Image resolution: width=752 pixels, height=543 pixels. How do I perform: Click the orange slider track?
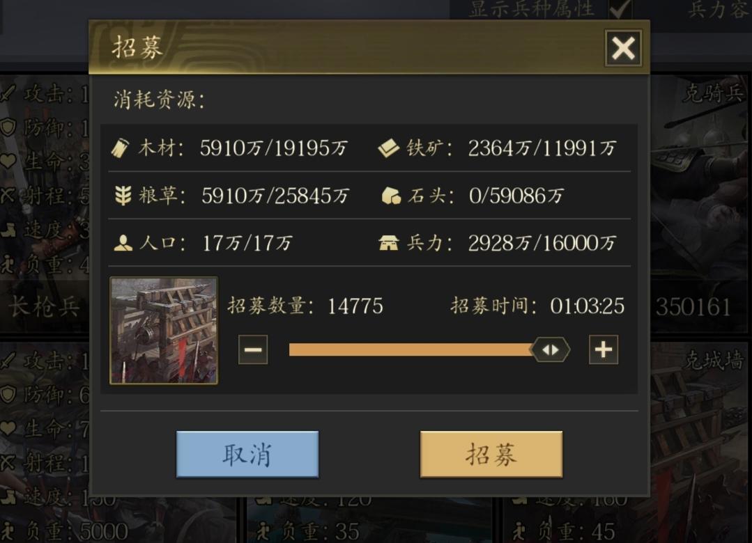pyautogui.click(x=410, y=350)
